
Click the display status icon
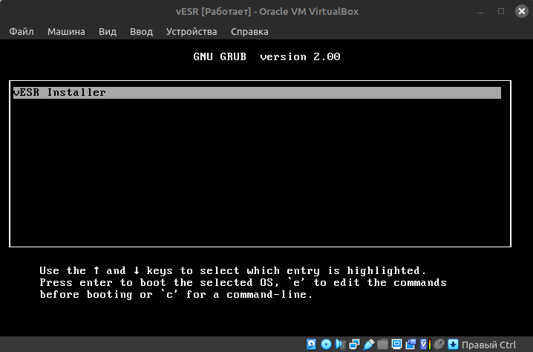[x=396, y=344]
